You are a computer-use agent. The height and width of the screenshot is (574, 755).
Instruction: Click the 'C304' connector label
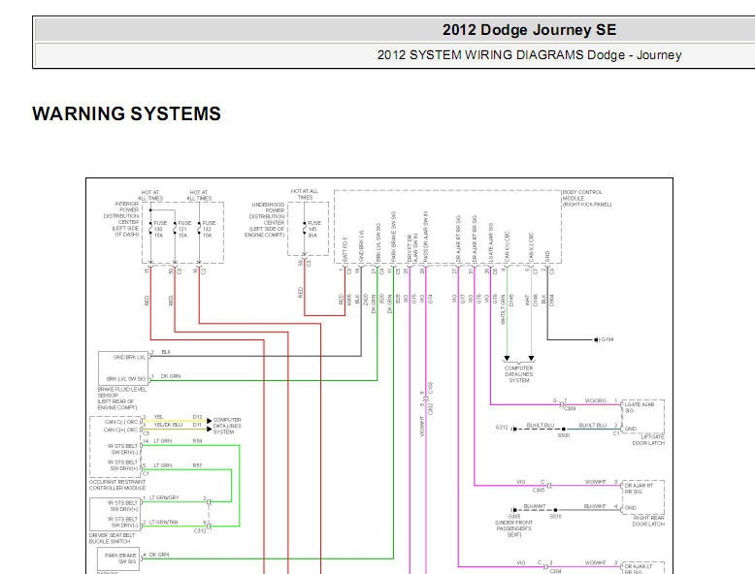(x=555, y=571)
